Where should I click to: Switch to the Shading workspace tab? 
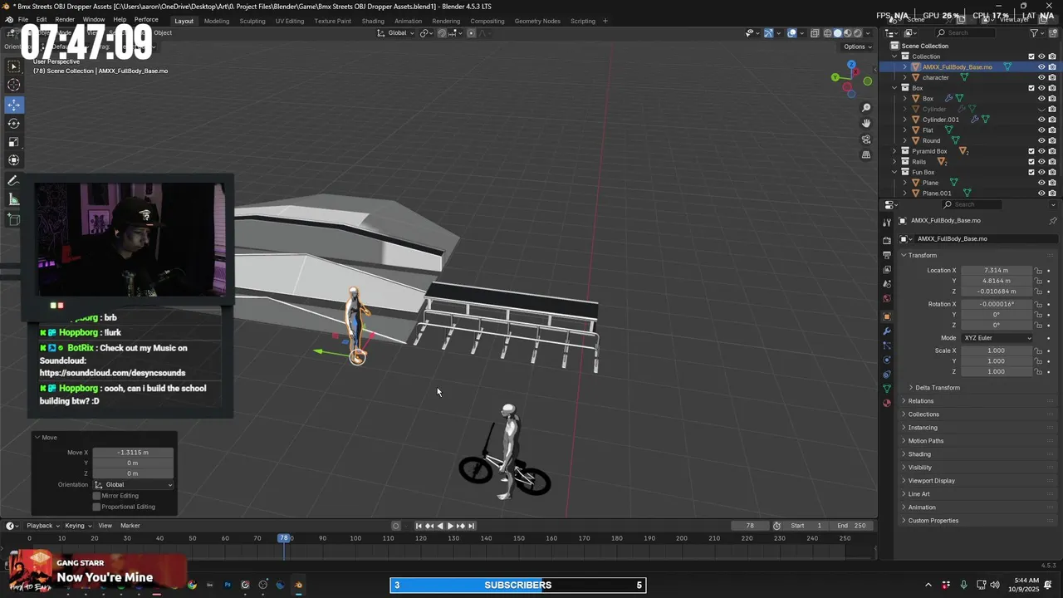click(373, 21)
